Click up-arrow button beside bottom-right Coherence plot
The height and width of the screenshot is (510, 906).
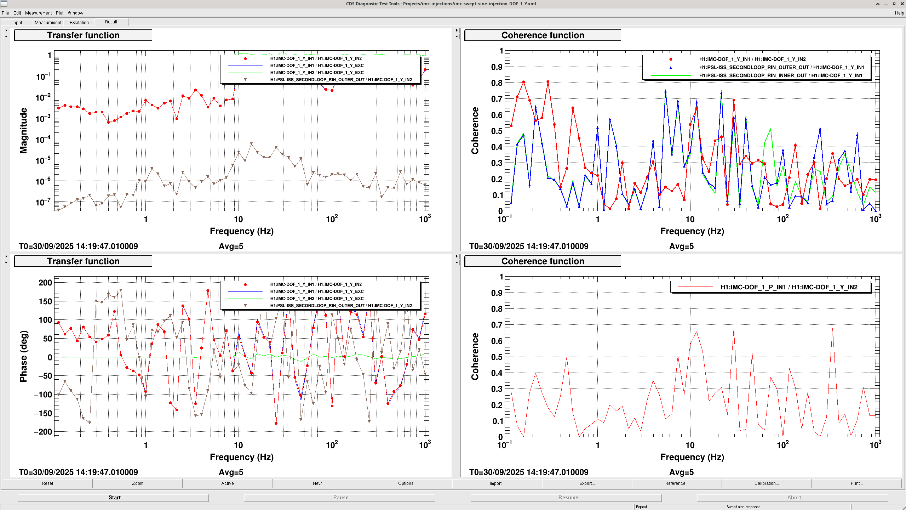coord(457,262)
